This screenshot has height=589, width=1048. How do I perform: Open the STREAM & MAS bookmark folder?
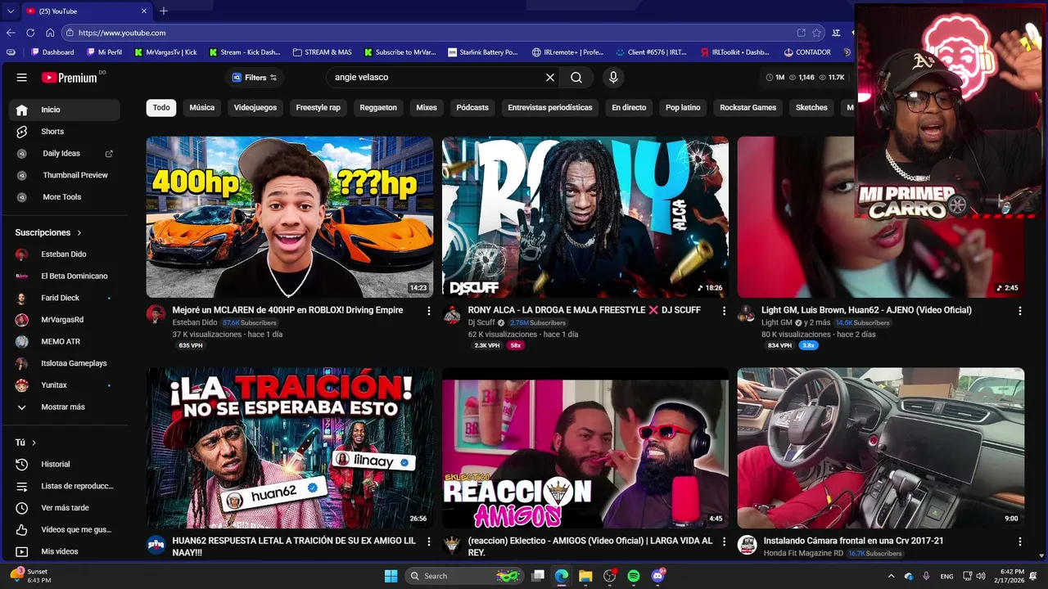click(322, 52)
